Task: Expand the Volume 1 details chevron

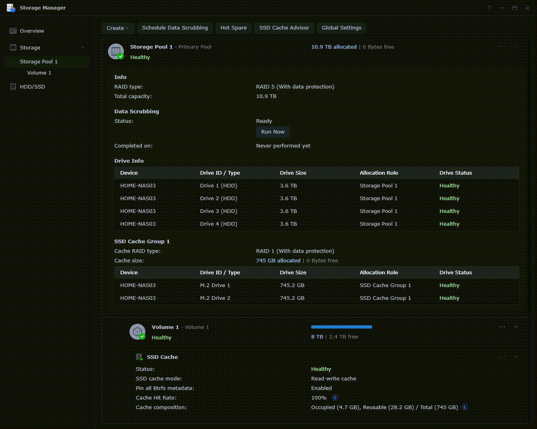Action: point(516,327)
